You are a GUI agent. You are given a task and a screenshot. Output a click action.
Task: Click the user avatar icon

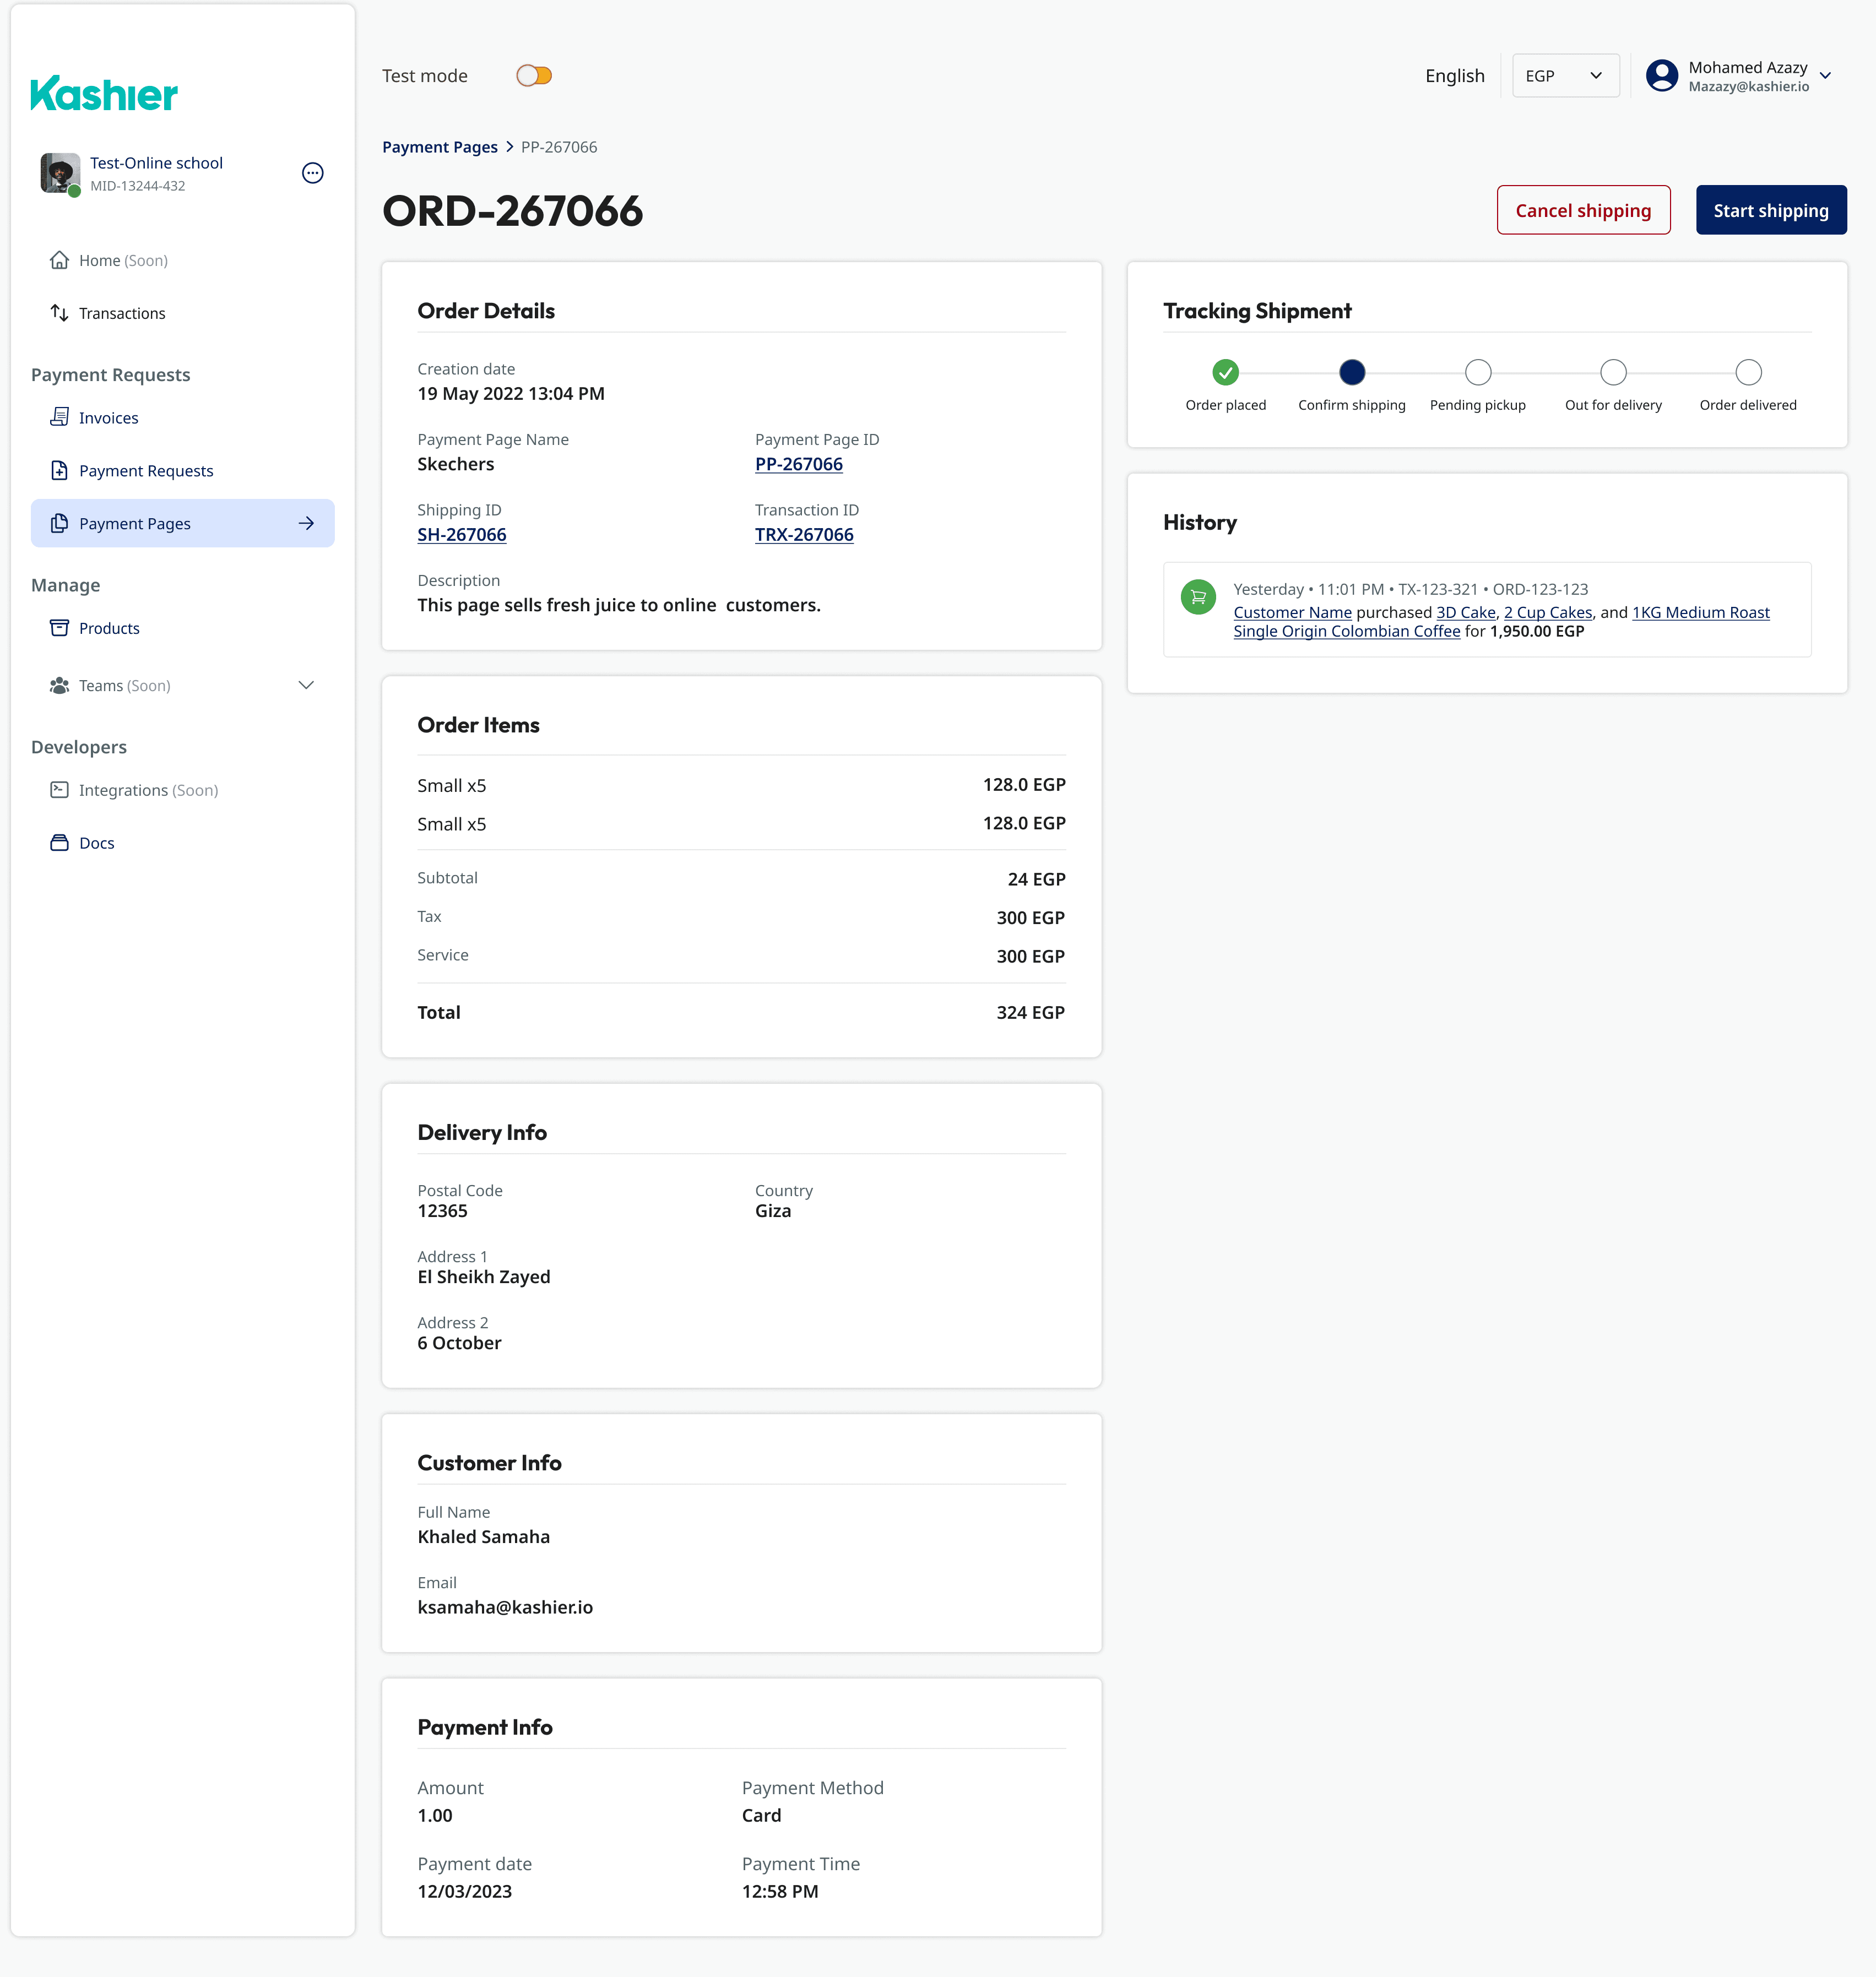click(x=1661, y=76)
